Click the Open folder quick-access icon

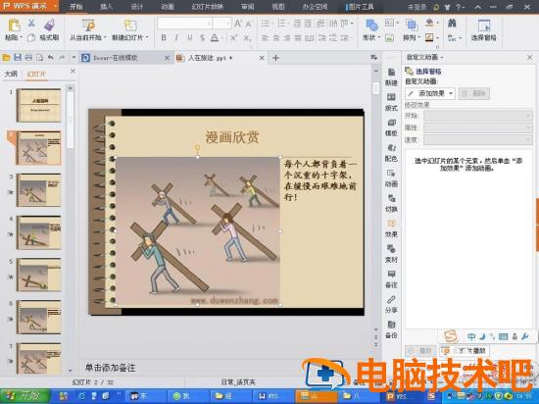[x=6, y=58]
